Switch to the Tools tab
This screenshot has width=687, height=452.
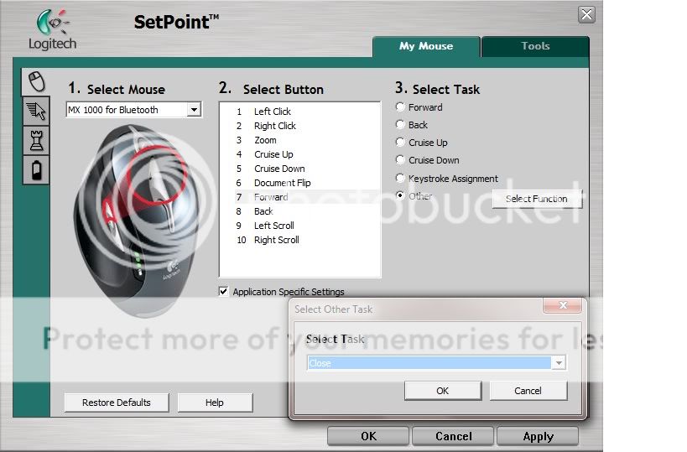tap(535, 46)
